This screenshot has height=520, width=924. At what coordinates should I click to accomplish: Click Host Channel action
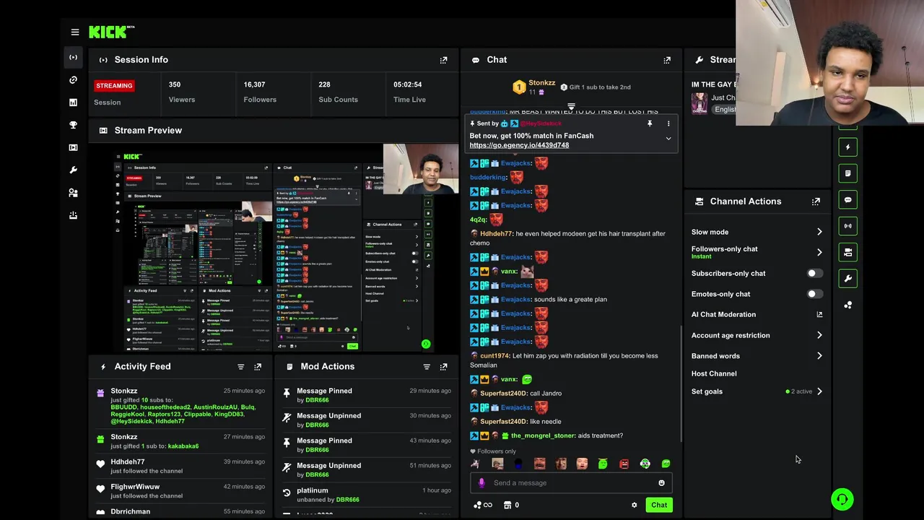[x=714, y=374]
